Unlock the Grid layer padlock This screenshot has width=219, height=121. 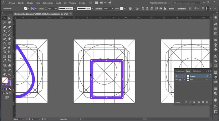click(x=180, y=80)
